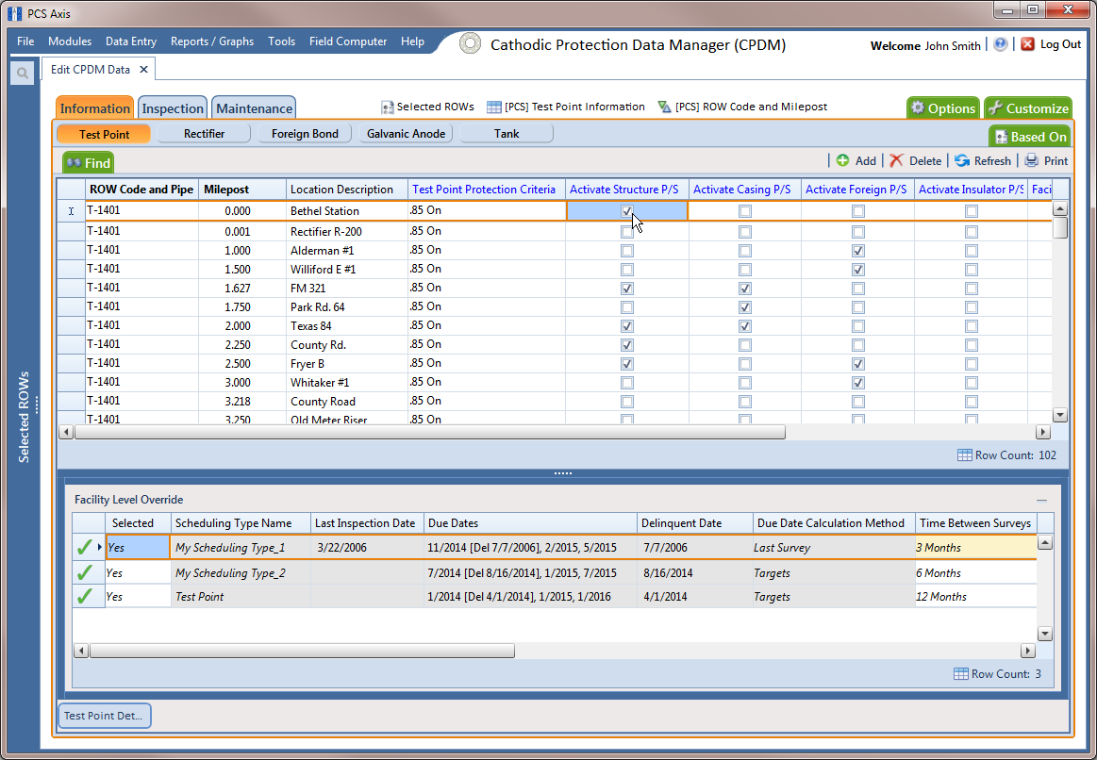
Task: Check Activate Casing P/S for Bethel Station
Action: tap(745, 211)
